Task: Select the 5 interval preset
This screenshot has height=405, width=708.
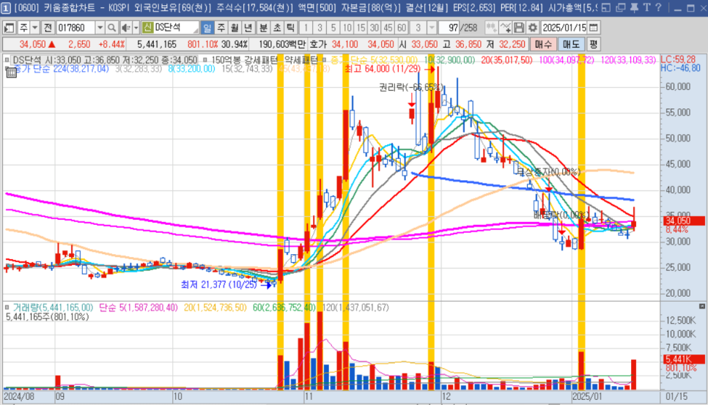Action: click(x=333, y=28)
